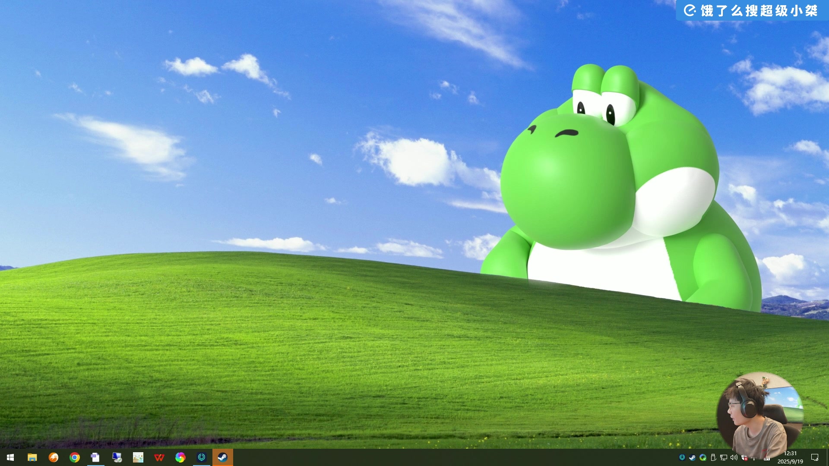This screenshot has height=466, width=829.
Task: Open network settings from the tray icon
Action: point(724,457)
